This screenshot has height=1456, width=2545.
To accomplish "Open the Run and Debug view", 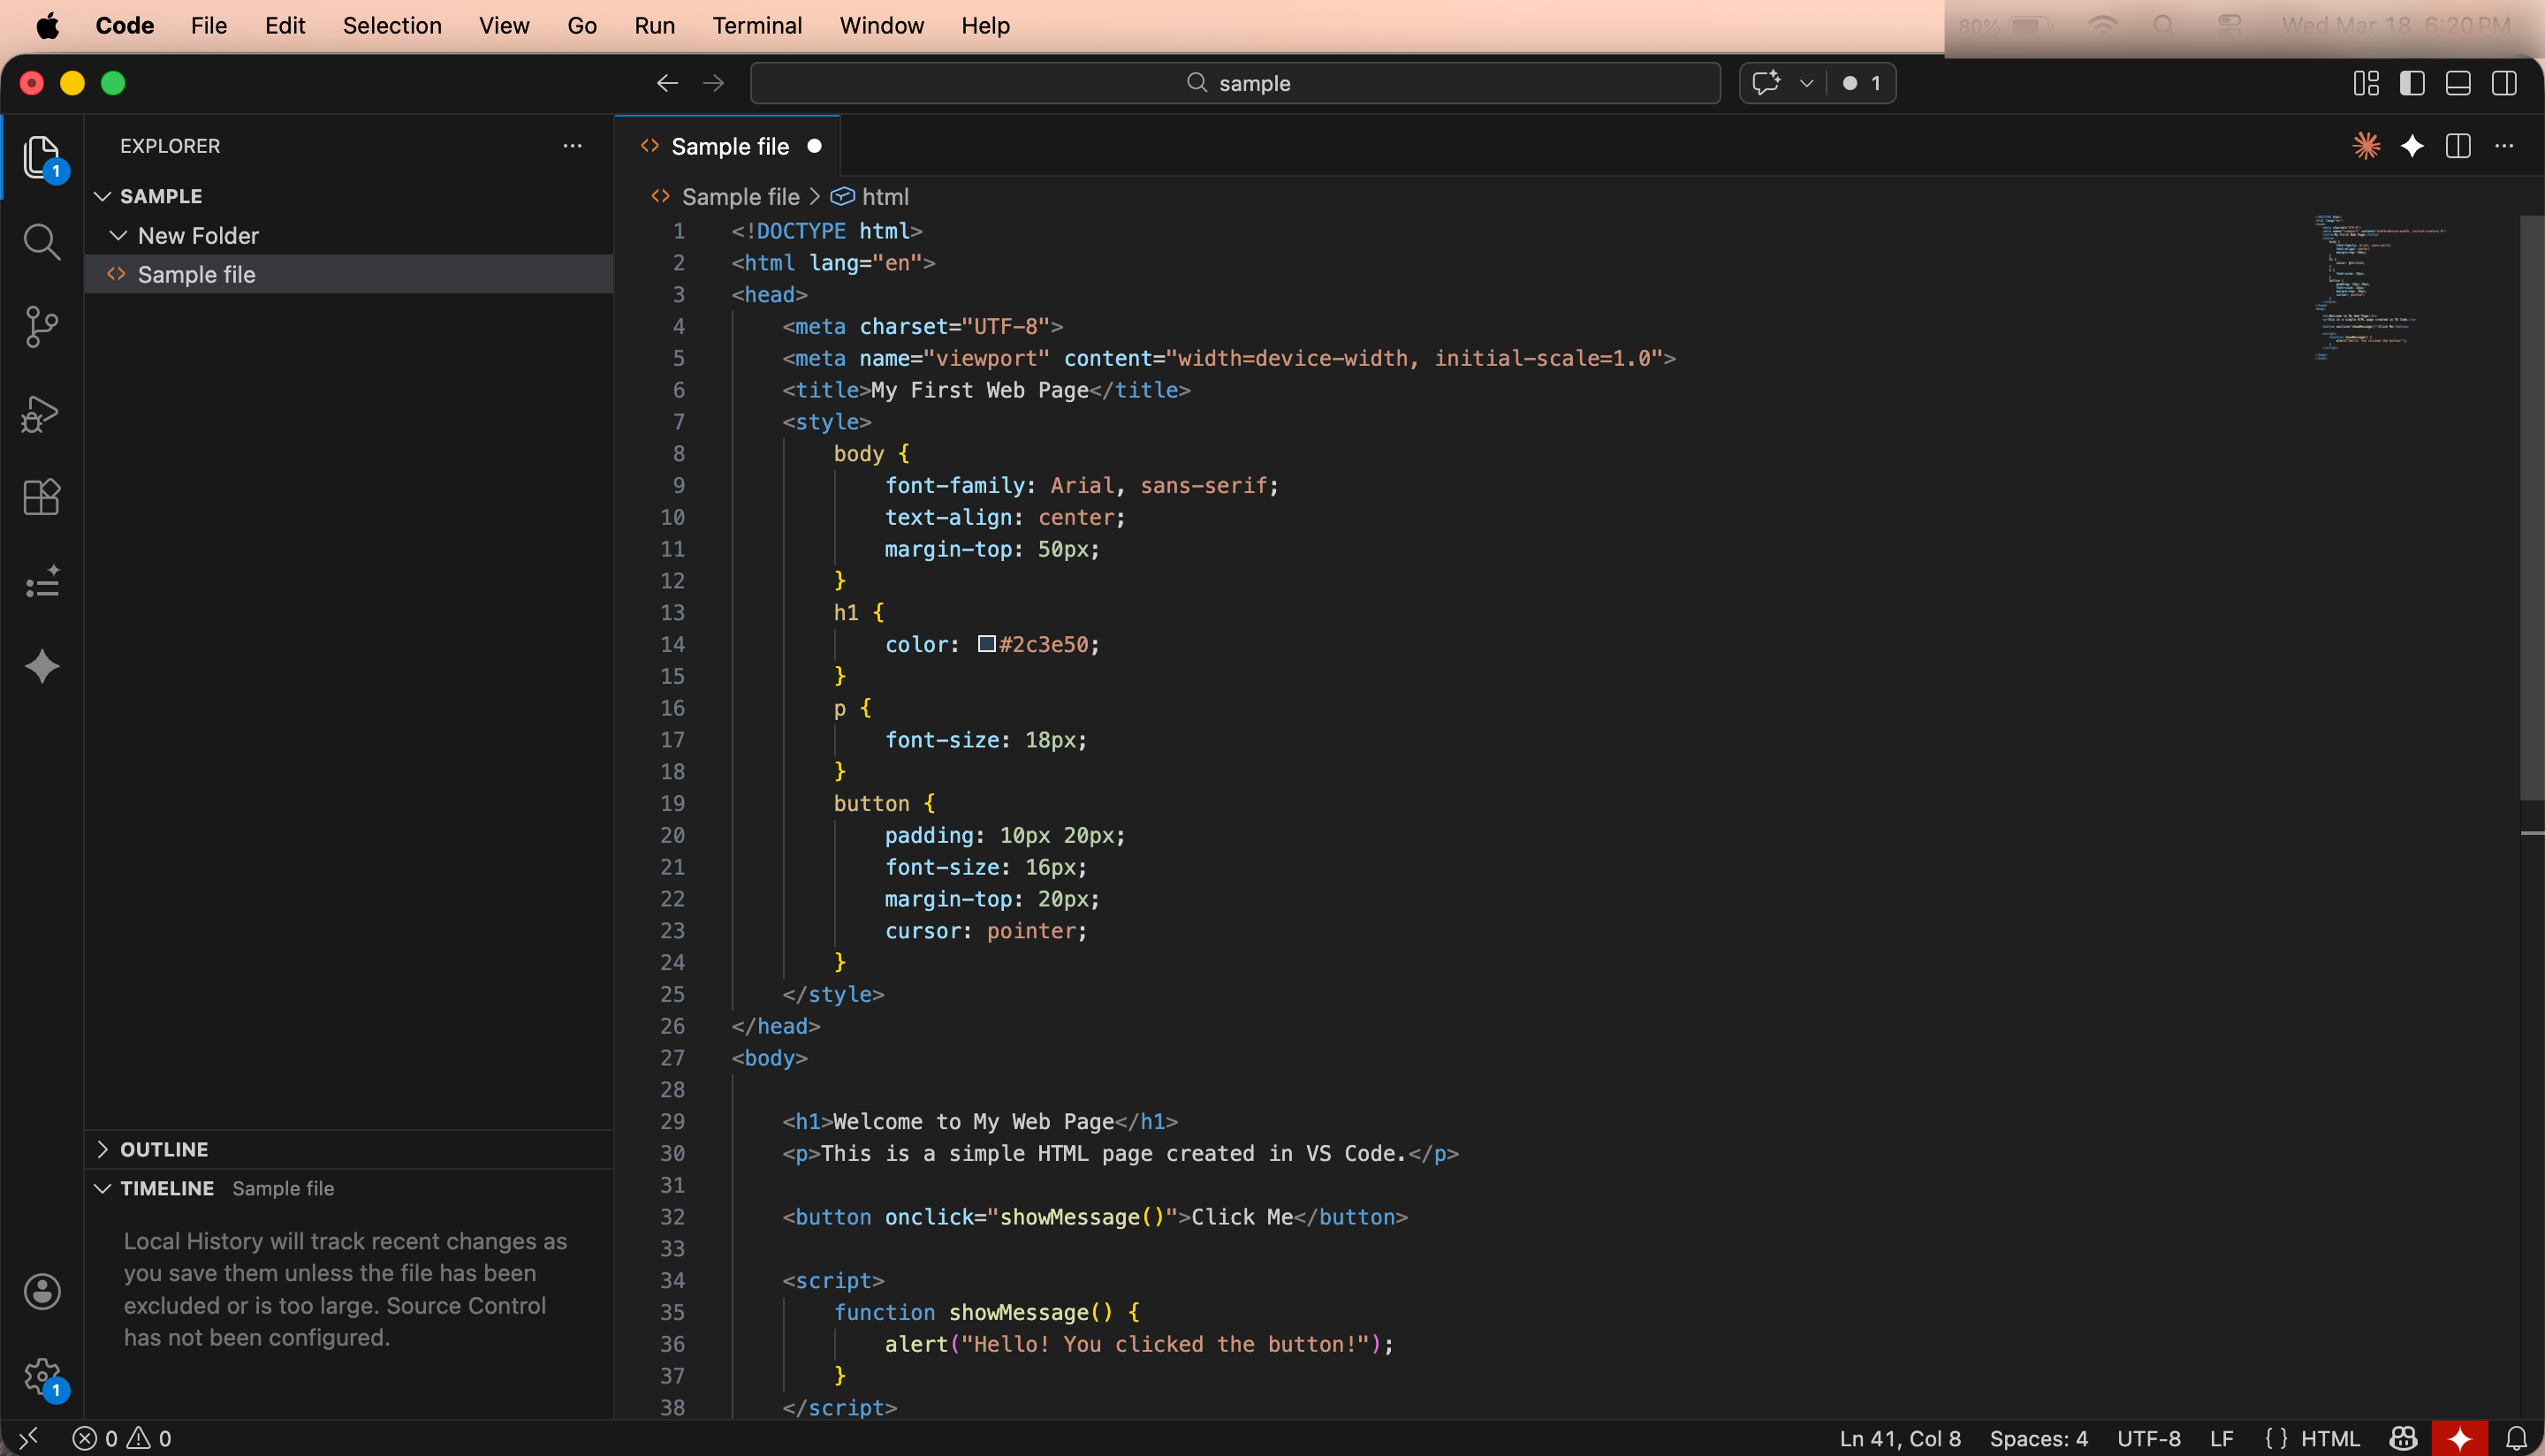I will click(41, 413).
